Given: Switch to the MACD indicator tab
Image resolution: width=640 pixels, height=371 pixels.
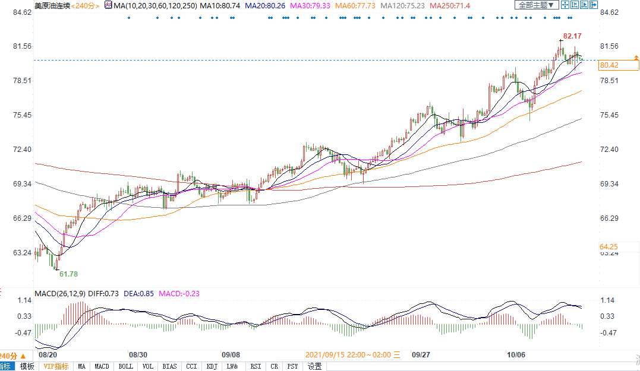Looking at the screenshot, I should point(102,366).
